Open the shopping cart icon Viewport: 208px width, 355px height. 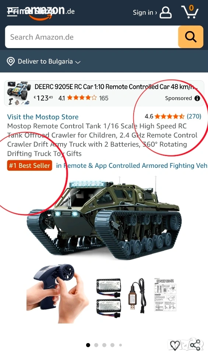[190, 12]
